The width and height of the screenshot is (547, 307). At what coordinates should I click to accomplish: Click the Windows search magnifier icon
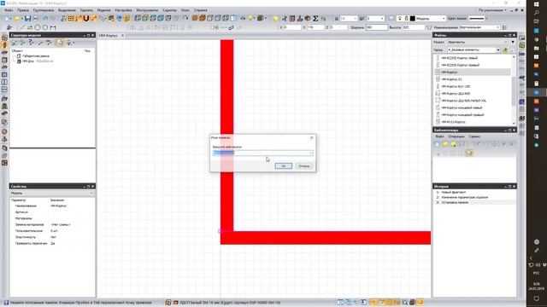click(537, 13)
